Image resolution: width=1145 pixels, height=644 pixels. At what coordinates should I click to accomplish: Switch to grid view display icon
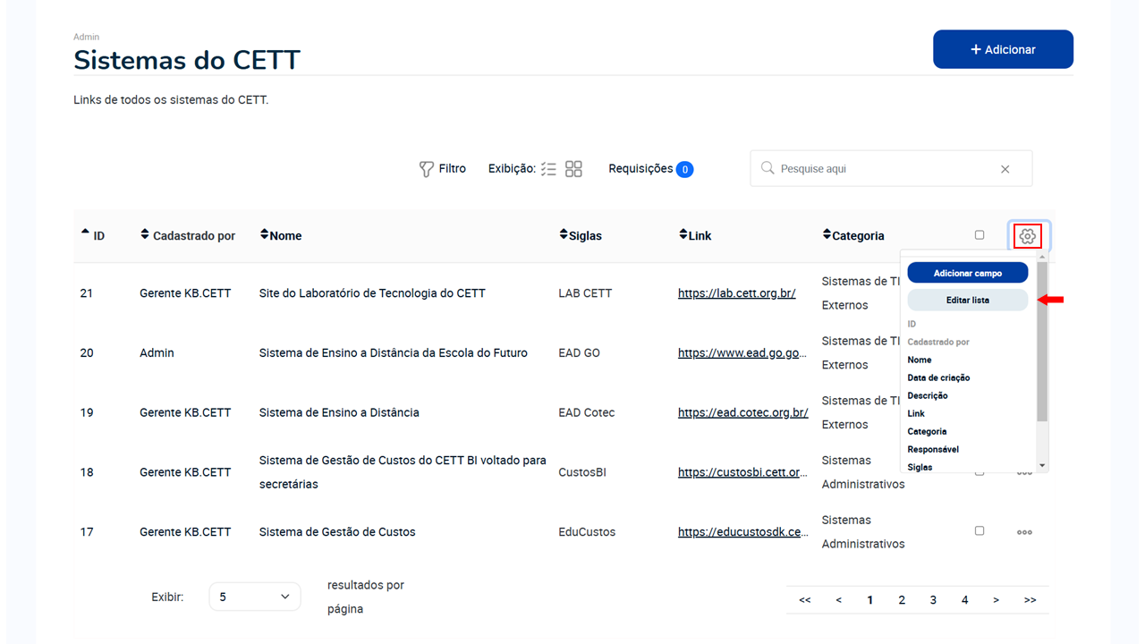point(573,169)
